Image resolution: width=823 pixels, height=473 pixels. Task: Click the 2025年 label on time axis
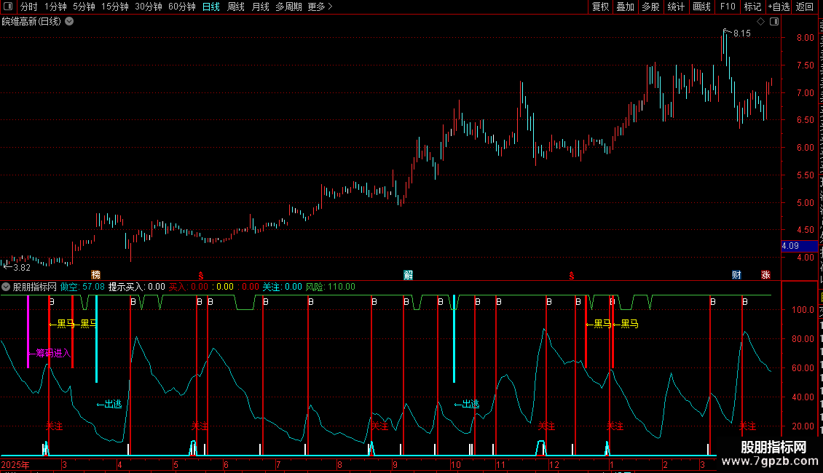15,465
